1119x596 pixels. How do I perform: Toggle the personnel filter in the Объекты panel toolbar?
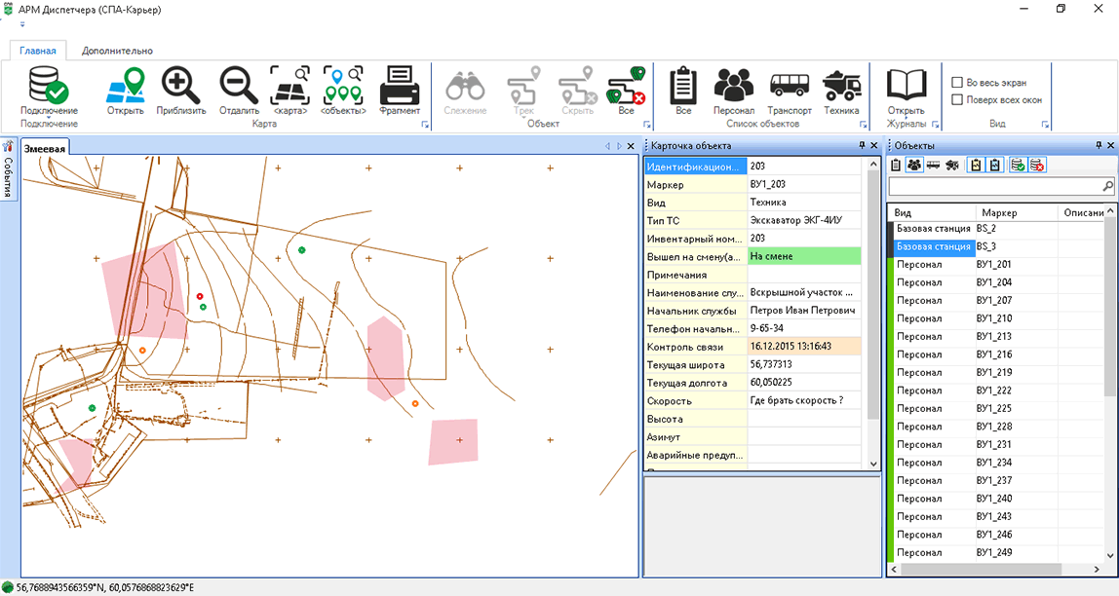point(914,166)
